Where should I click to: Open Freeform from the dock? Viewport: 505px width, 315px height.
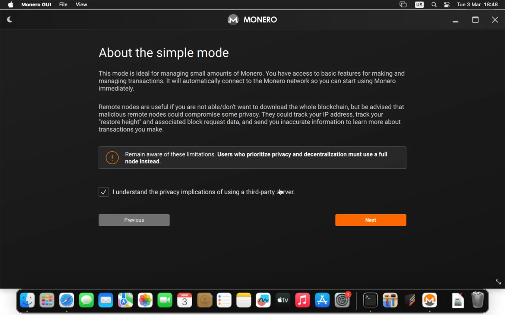point(263,300)
